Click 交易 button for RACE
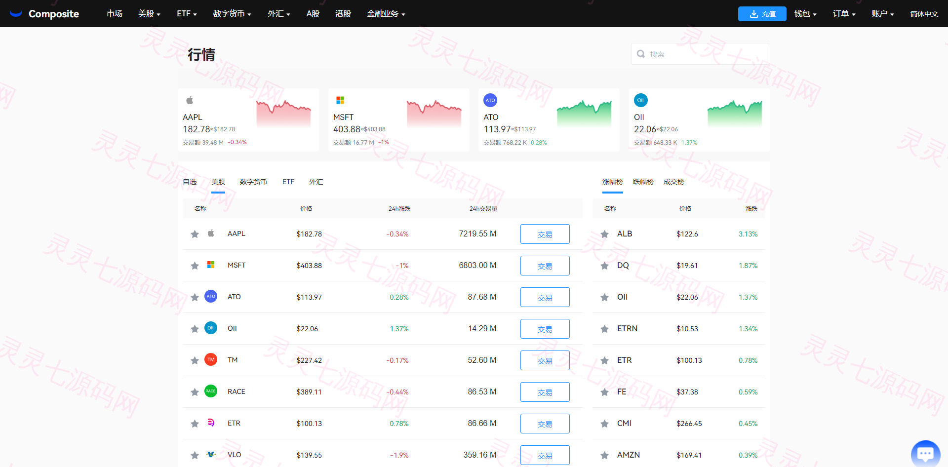 (545, 392)
